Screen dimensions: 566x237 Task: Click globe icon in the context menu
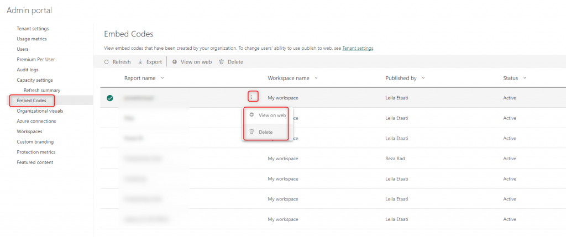pos(251,115)
